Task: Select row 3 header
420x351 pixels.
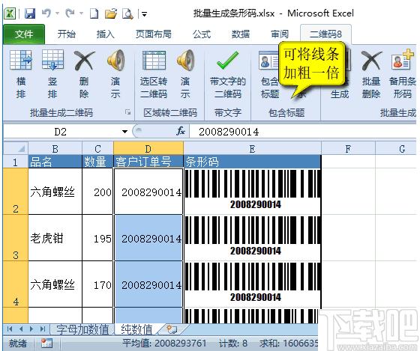Action: pos(16,238)
